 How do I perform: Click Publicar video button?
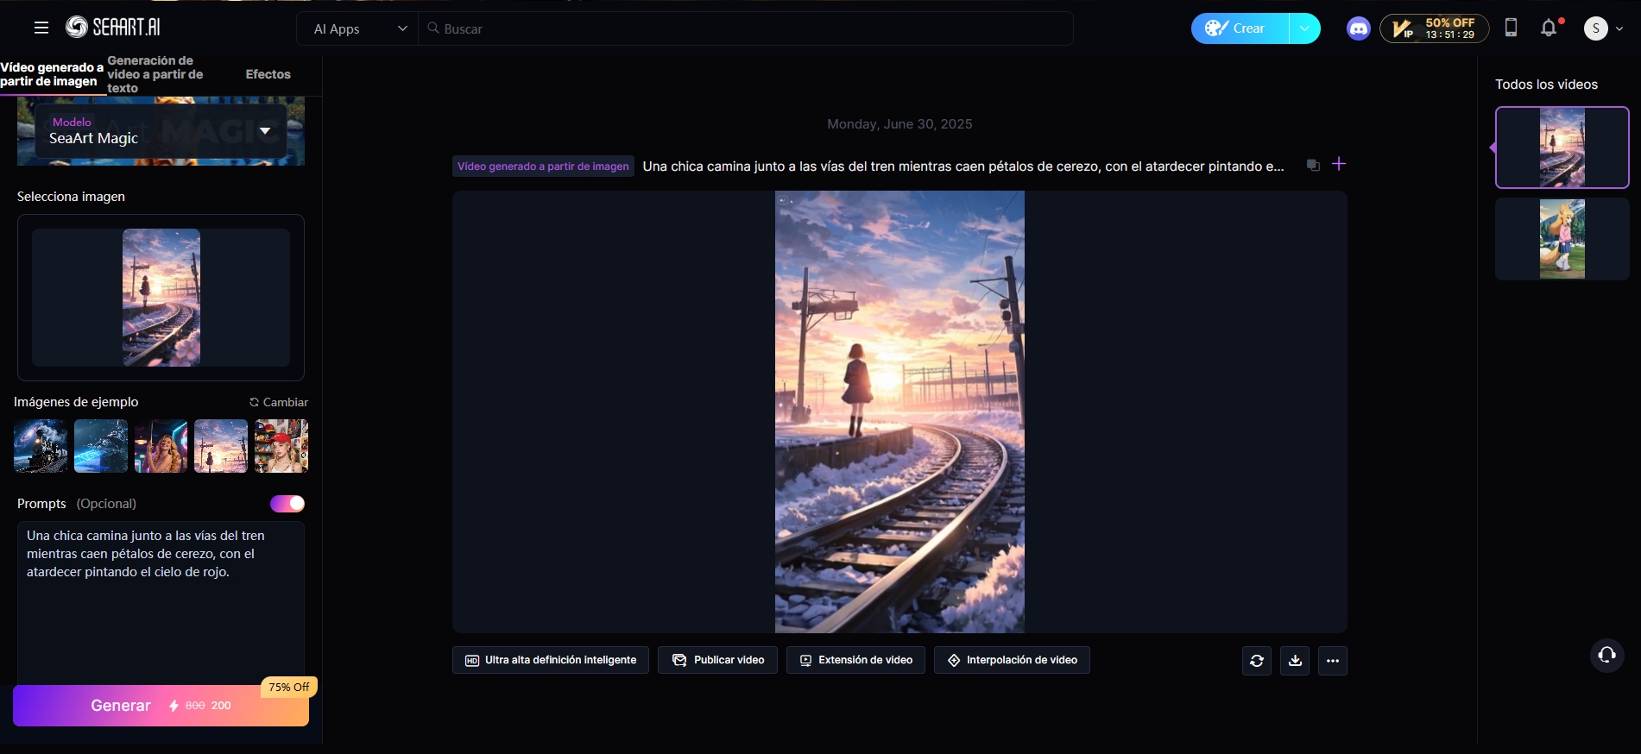pos(717,660)
